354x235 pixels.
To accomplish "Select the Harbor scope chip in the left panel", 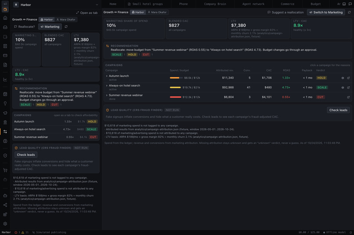I will [47, 20].
